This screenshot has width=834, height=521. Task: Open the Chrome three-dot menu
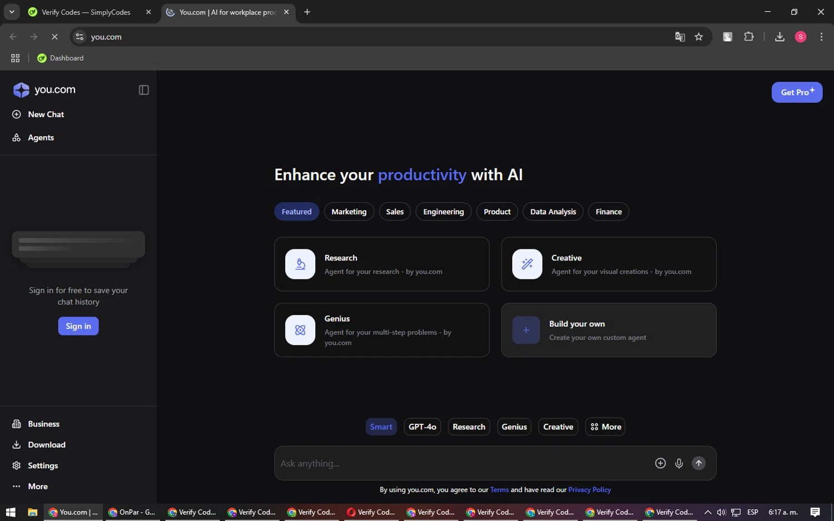tap(821, 37)
